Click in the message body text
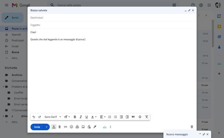 tap(57, 39)
